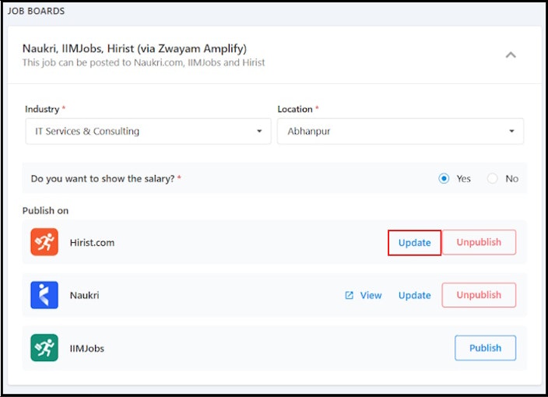Unpublish the job from Naukri
This screenshot has width=548, height=397.
pyautogui.click(x=479, y=295)
